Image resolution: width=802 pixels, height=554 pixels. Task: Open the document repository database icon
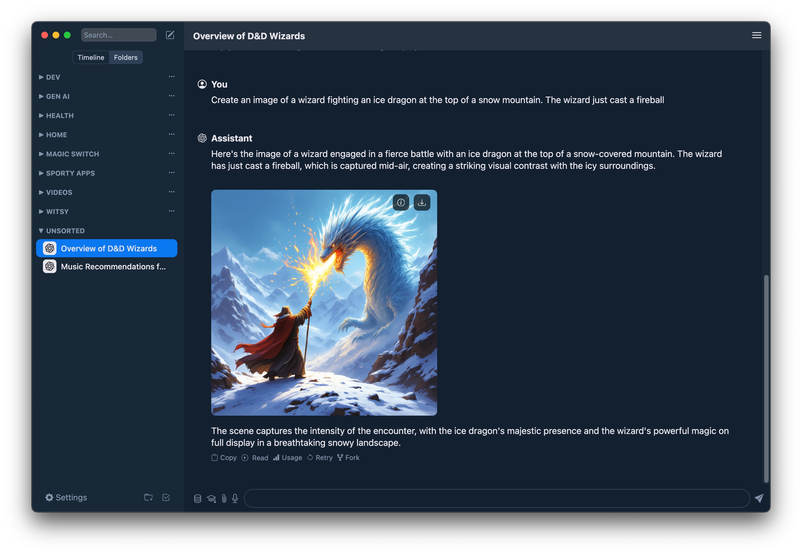click(198, 498)
